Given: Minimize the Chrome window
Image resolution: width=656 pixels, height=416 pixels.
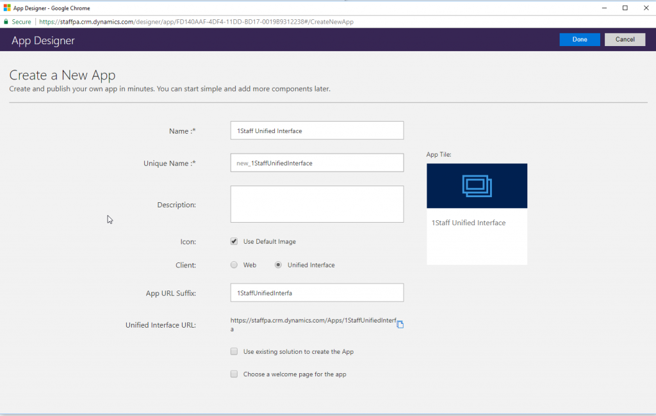Looking at the screenshot, I should 604,8.
